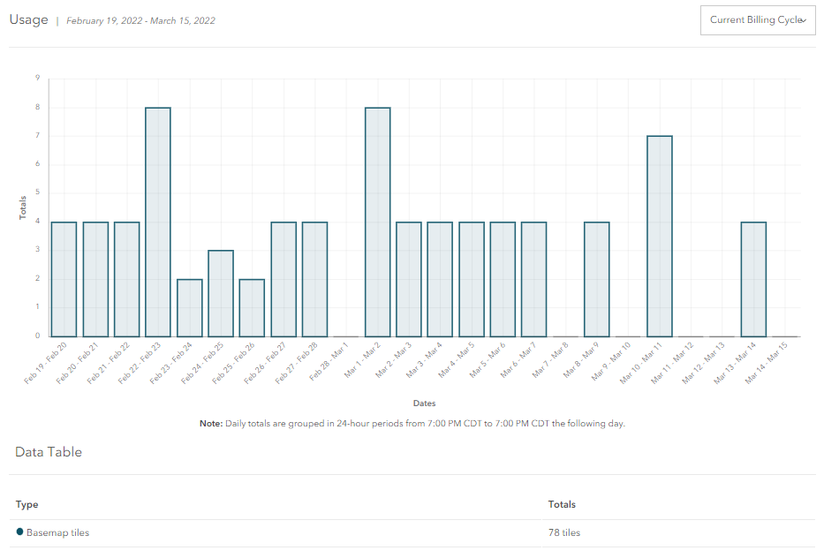Click the vertical 'Totals' y-axis title
Viewport: 824px width, 558px height.
[23, 207]
